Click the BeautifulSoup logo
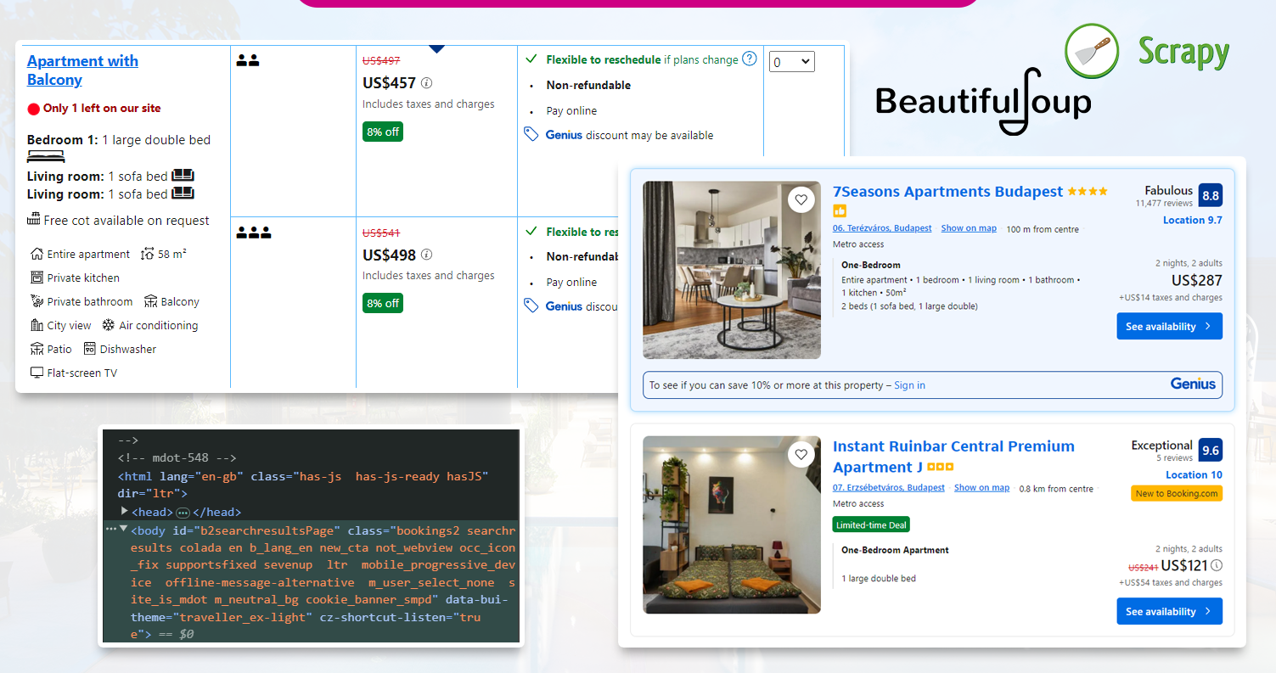Image resolution: width=1276 pixels, height=673 pixels. [x=982, y=102]
